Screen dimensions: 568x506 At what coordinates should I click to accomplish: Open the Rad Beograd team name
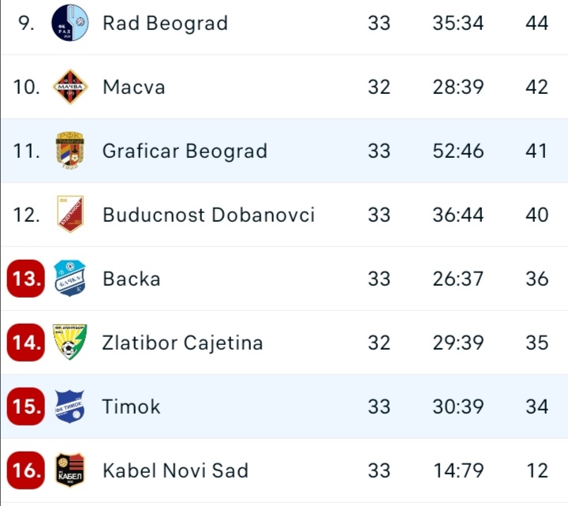coord(165,23)
